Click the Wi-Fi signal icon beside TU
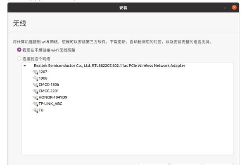Screen dimensions: 242x165 (x=36, y=111)
